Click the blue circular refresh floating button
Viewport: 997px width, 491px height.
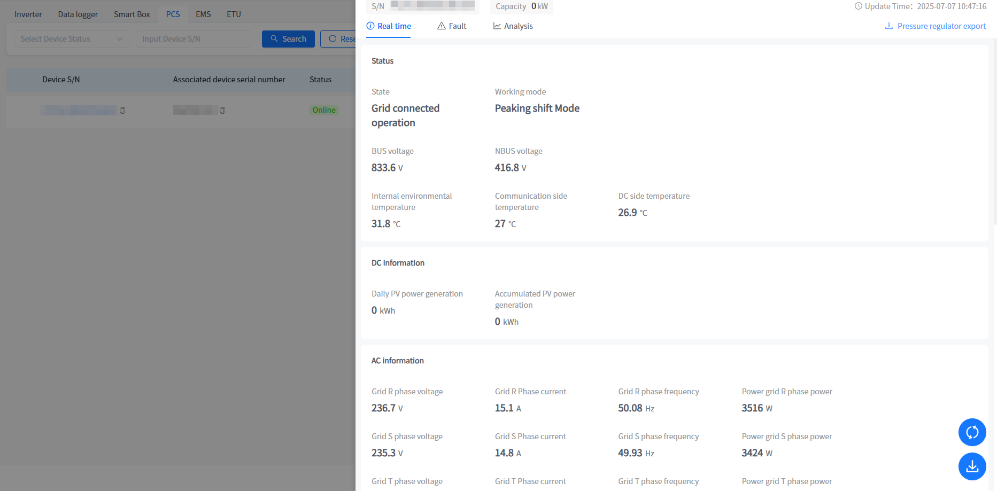coord(972,432)
